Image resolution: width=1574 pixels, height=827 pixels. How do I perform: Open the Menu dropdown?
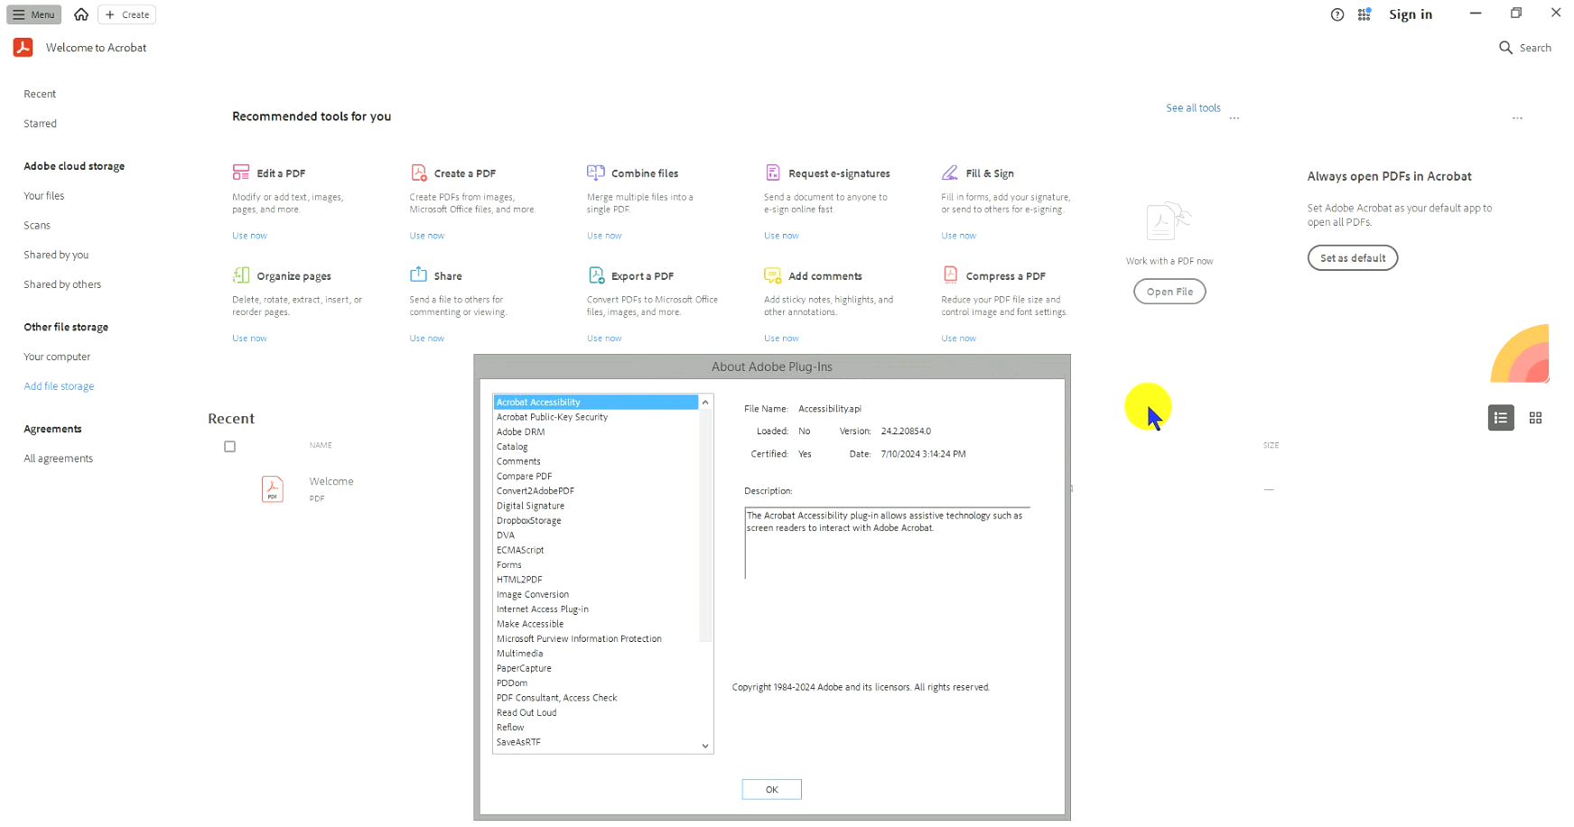click(34, 14)
